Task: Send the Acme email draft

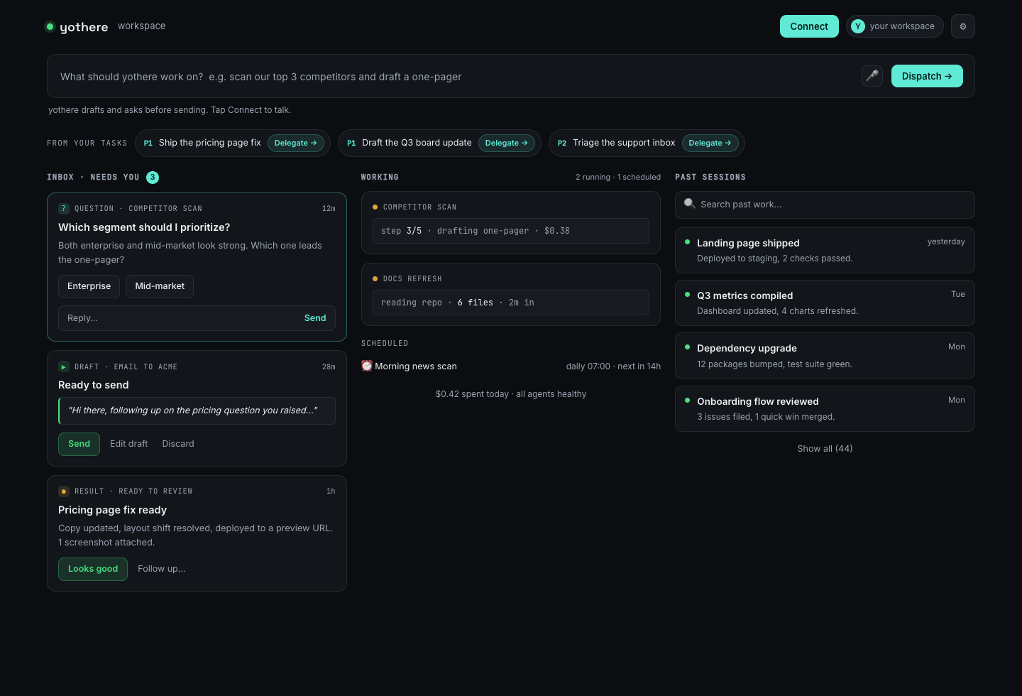Action: tap(79, 444)
